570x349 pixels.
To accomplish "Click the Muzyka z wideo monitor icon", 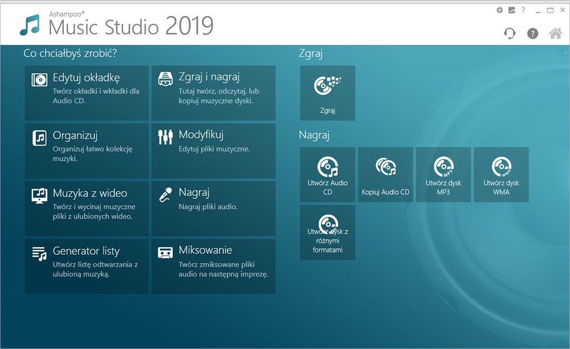I will (39, 195).
